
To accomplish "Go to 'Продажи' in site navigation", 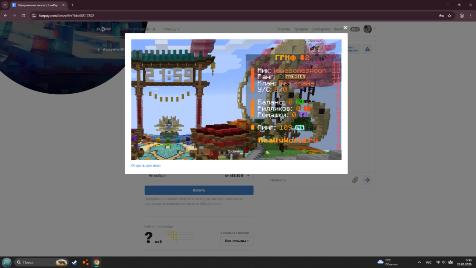I will point(300,29).
